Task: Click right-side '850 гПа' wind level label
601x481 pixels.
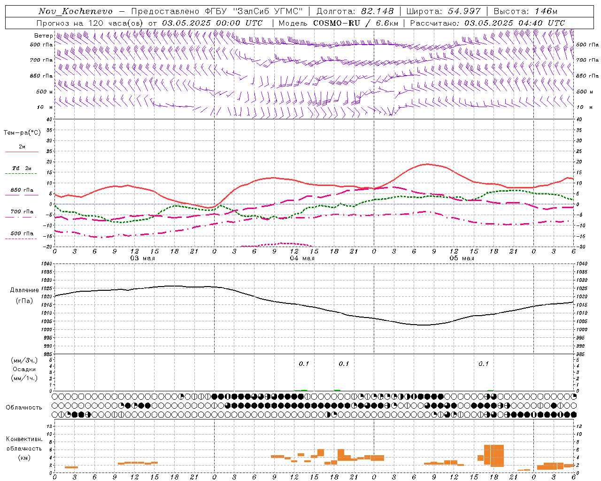Action: [587, 76]
